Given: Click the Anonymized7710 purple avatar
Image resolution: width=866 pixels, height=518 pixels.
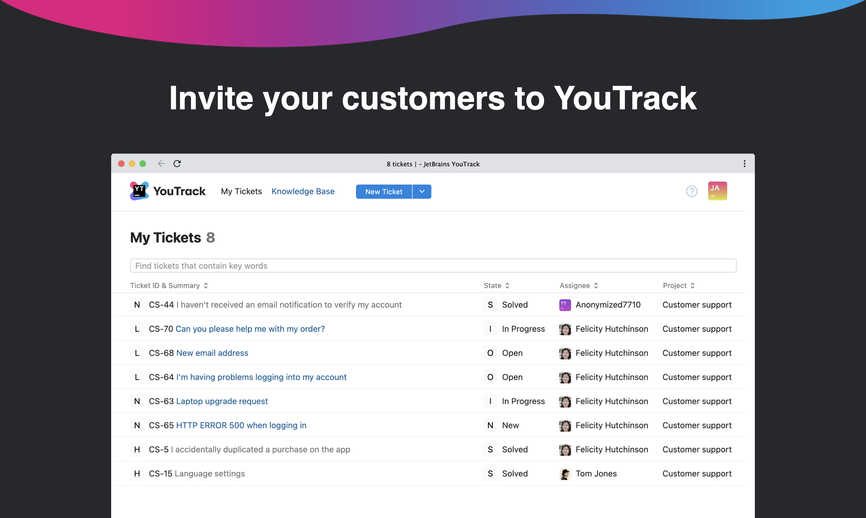Looking at the screenshot, I should pos(565,305).
